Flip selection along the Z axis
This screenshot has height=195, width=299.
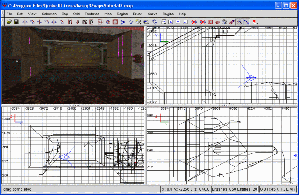point(54,22)
